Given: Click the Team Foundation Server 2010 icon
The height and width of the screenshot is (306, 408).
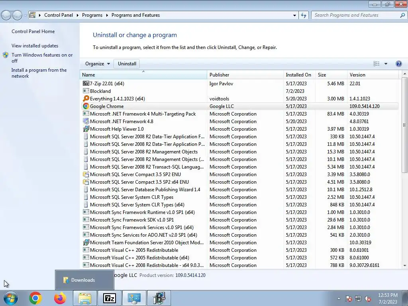Looking at the screenshot, I should click(86, 243).
